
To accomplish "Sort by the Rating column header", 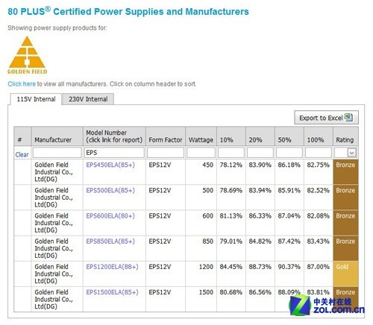I will point(346,136).
